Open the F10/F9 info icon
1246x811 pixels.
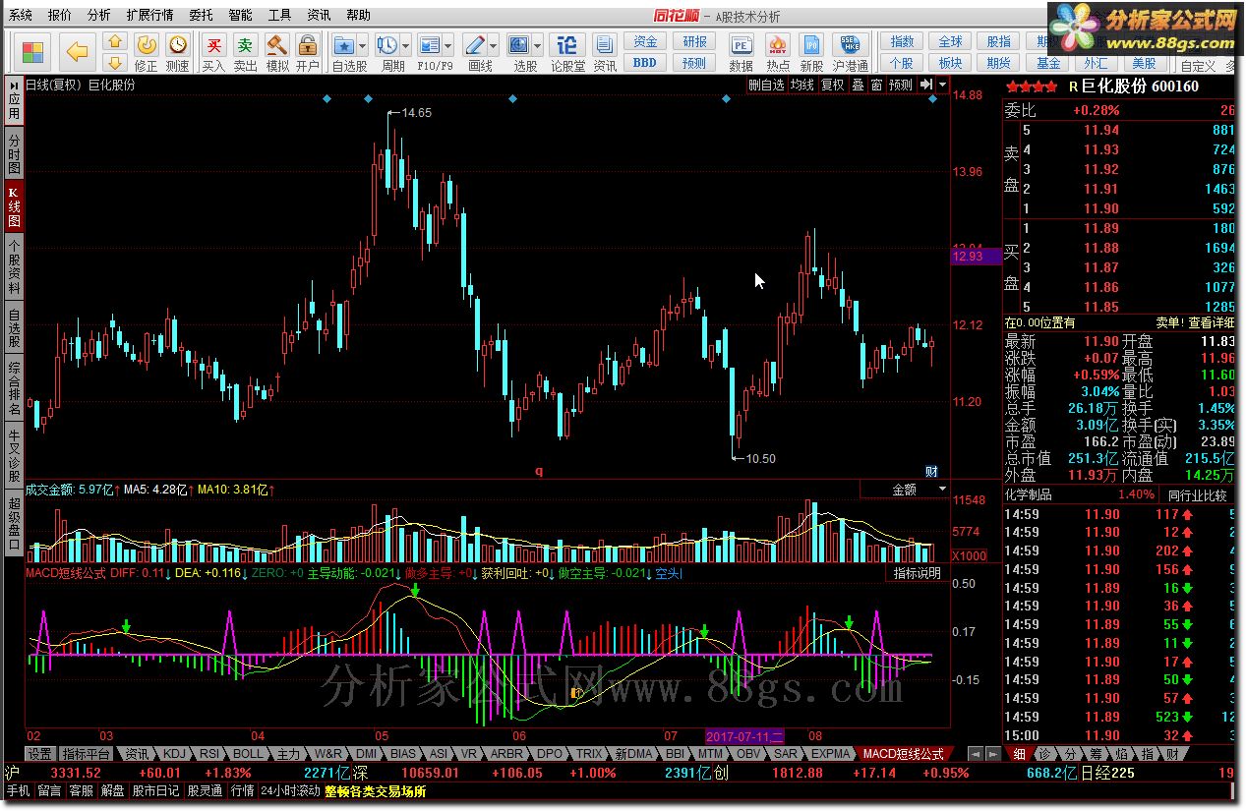click(x=429, y=45)
